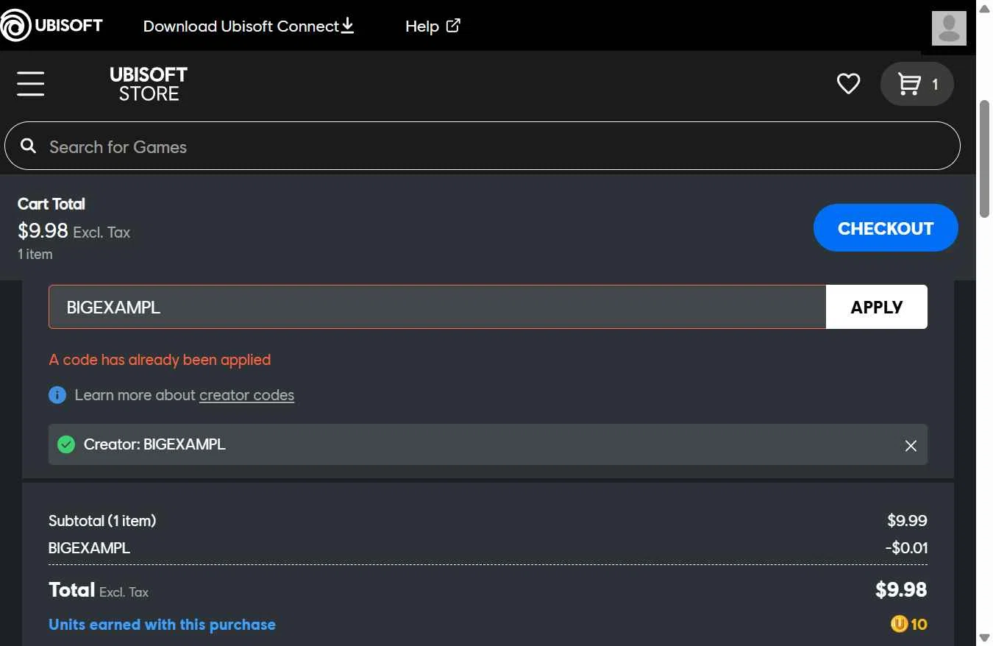Click the page vertical scrollbar thumb
993x646 pixels.
point(985,159)
